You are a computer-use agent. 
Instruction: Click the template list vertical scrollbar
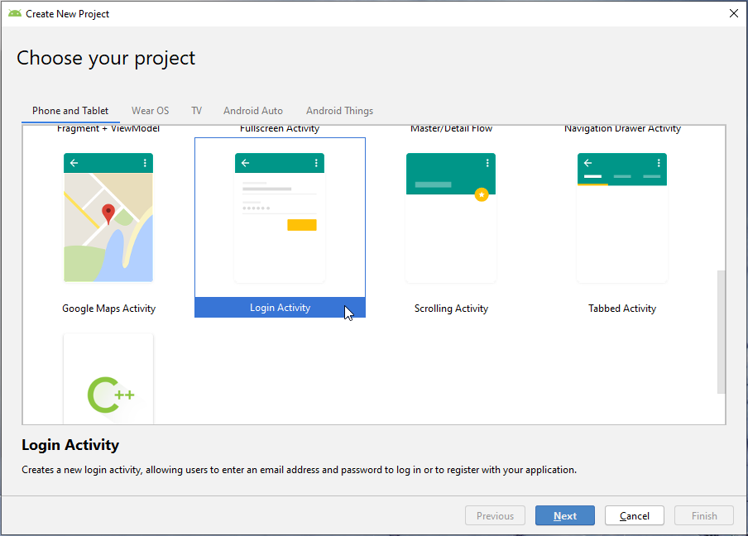point(721,331)
